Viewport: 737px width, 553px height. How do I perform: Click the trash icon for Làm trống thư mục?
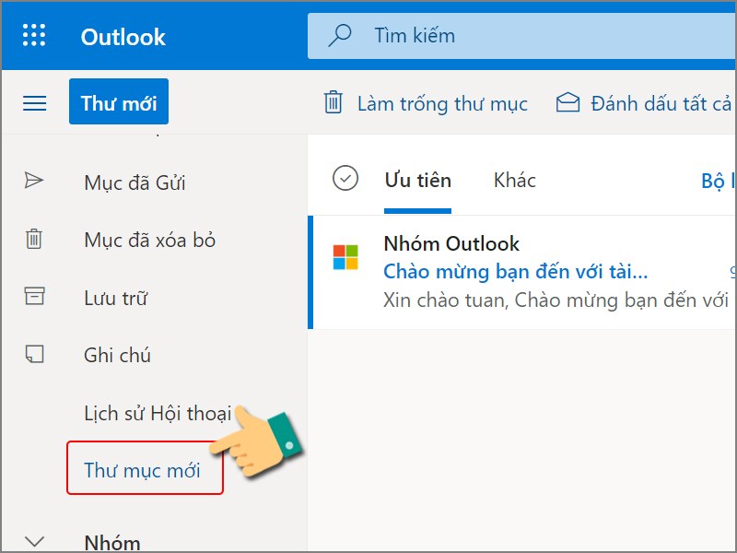tap(333, 102)
